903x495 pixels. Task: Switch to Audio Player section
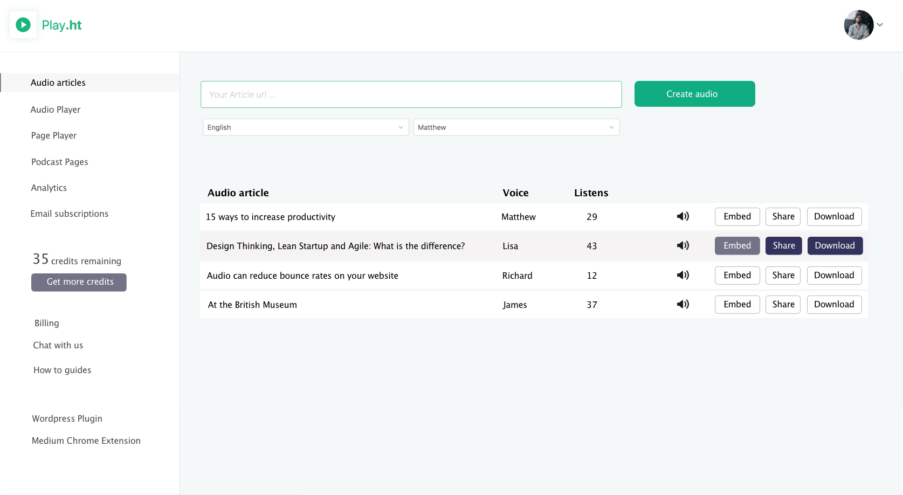[56, 109]
